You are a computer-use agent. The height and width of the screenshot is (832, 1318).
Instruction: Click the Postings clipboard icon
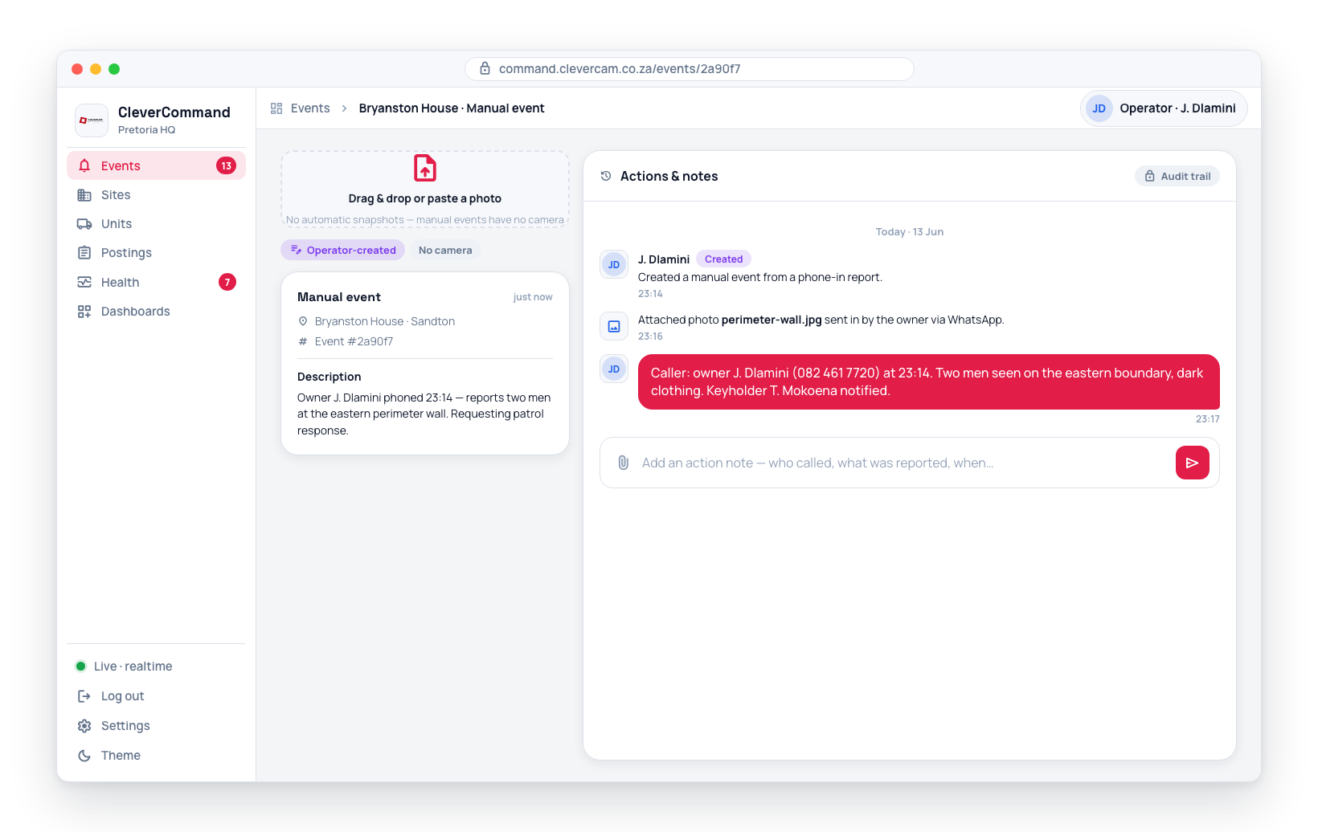(x=84, y=253)
